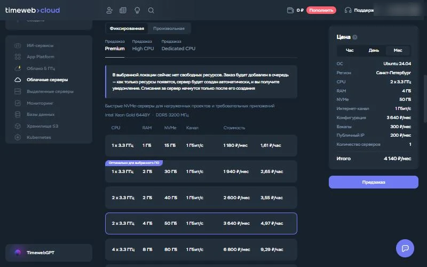Click the timeweb cloud logo

33,10
